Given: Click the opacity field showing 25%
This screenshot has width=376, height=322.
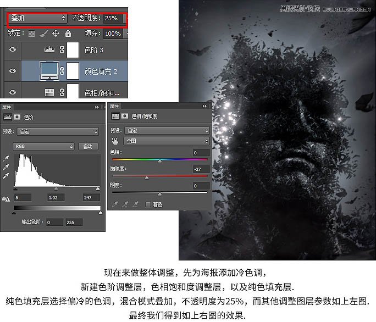Looking at the screenshot, I should tap(113, 18).
